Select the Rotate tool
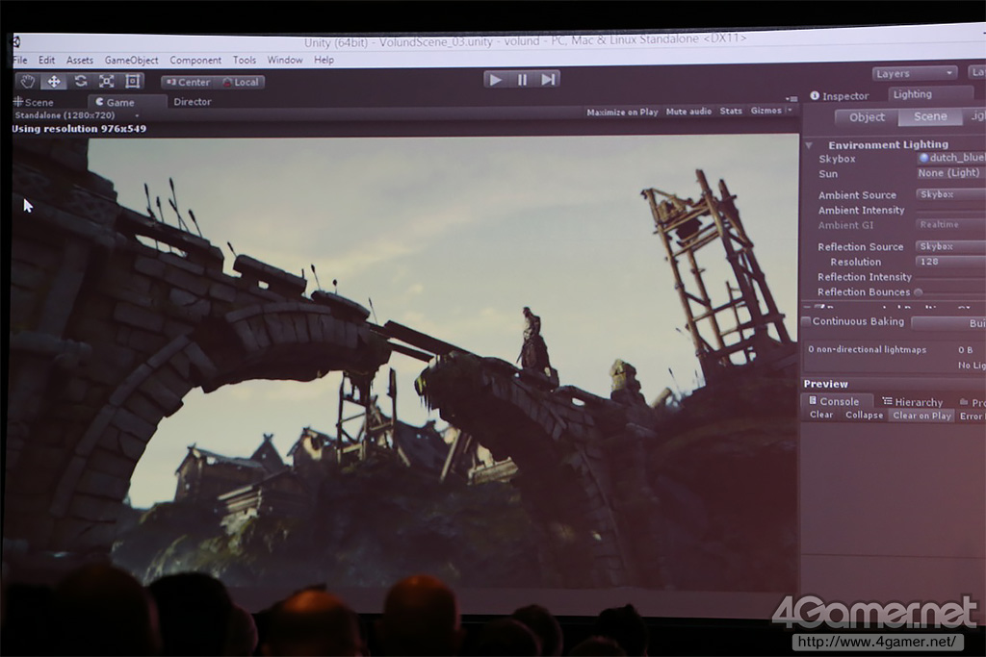Image resolution: width=986 pixels, height=657 pixels. coord(81,81)
